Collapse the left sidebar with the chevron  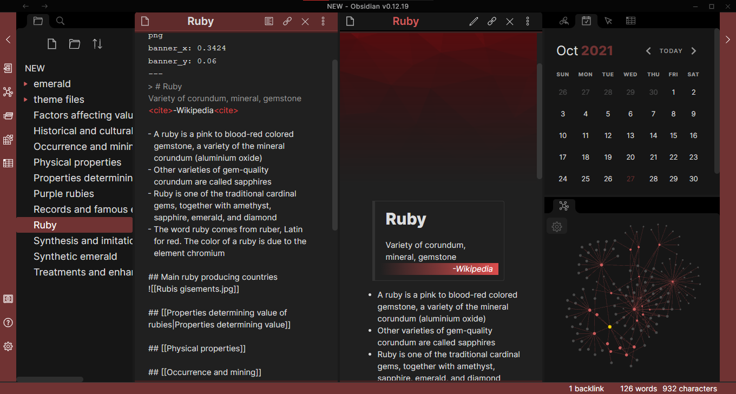point(8,39)
